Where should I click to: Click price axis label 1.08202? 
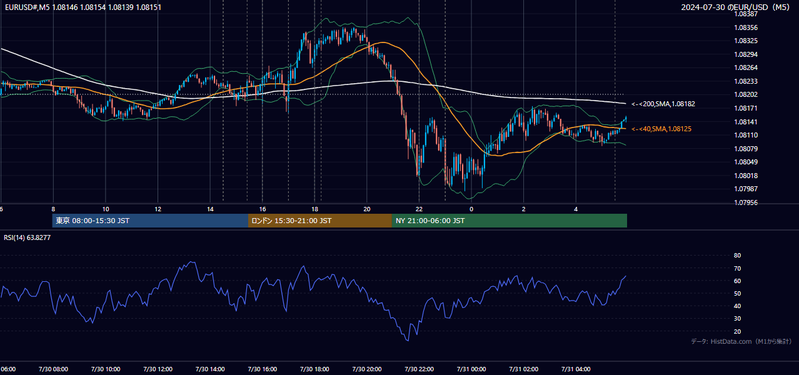746,94
